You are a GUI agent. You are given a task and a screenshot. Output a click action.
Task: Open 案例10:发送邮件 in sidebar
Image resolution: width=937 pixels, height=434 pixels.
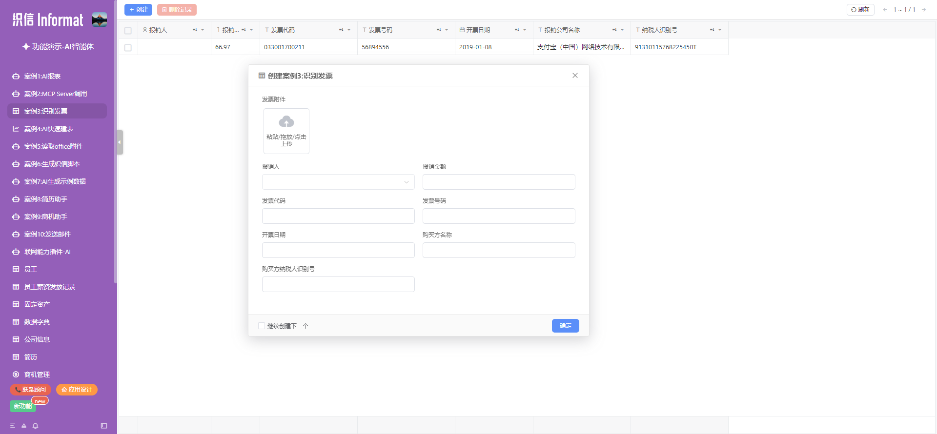57,234
